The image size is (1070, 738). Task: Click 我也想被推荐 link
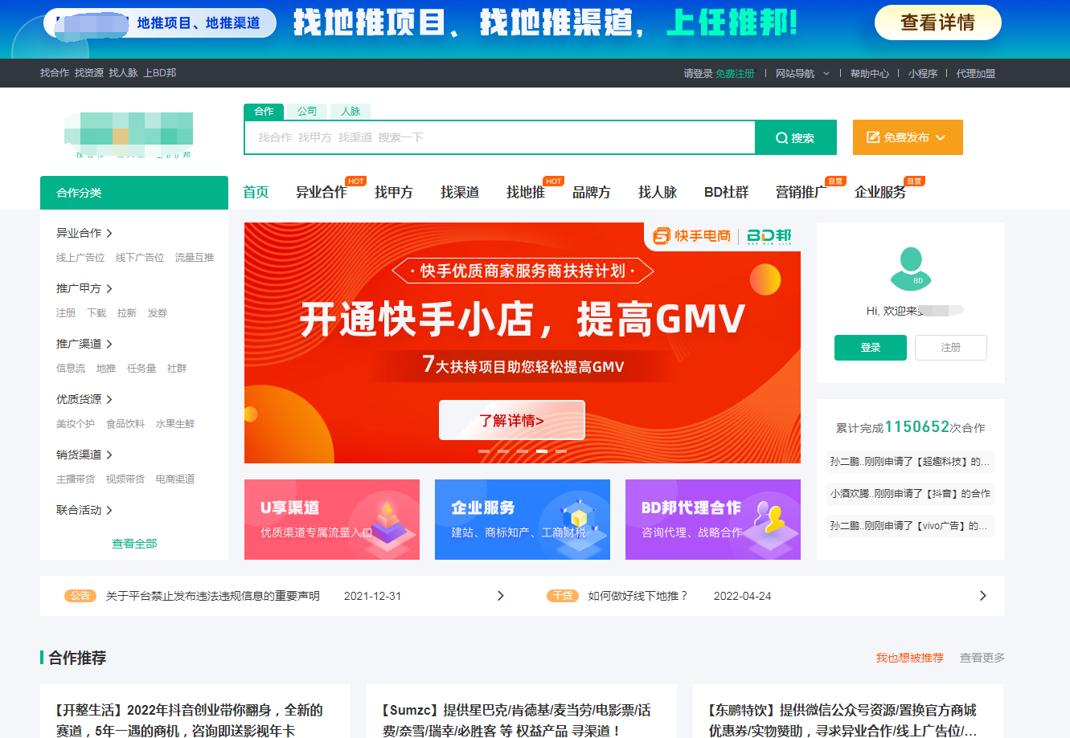(x=910, y=658)
